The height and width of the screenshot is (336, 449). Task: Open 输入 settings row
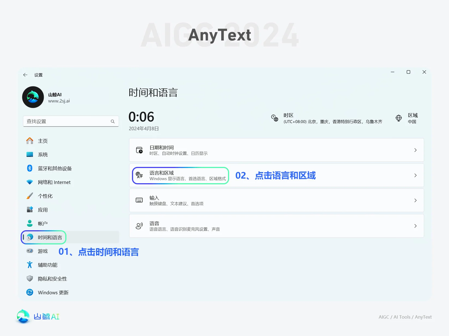tap(276, 200)
